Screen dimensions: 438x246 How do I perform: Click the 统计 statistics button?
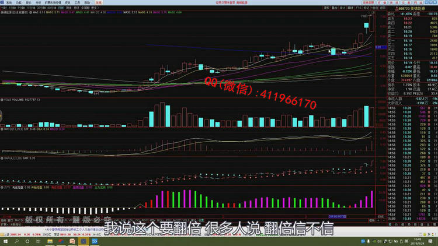pyautogui.click(x=342, y=8)
